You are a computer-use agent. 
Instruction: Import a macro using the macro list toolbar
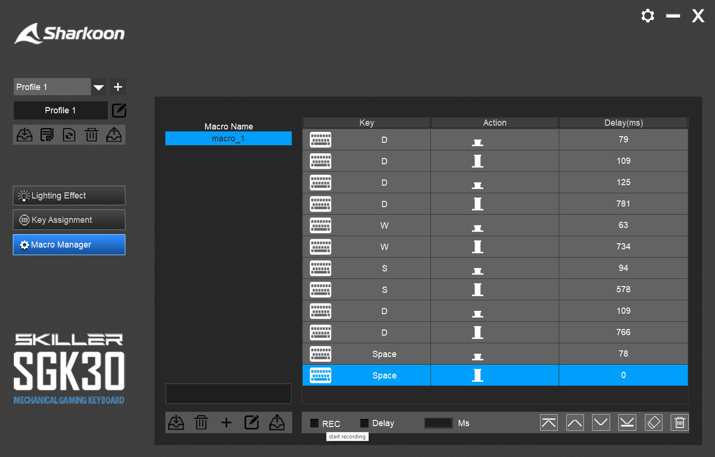pos(176,422)
